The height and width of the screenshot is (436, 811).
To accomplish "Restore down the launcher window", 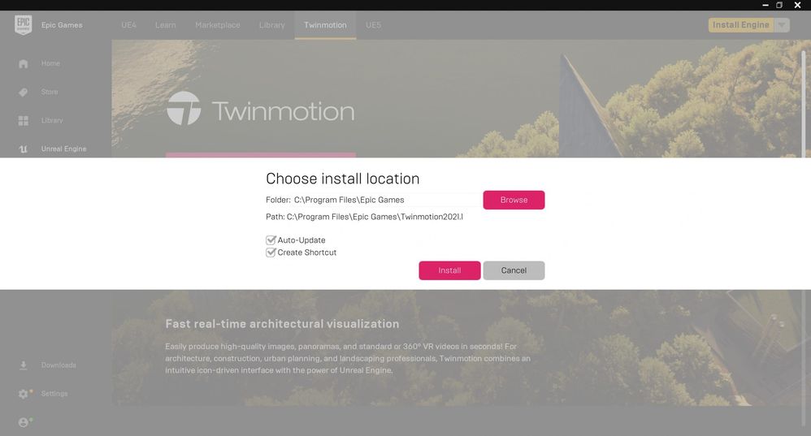I will [779, 5].
